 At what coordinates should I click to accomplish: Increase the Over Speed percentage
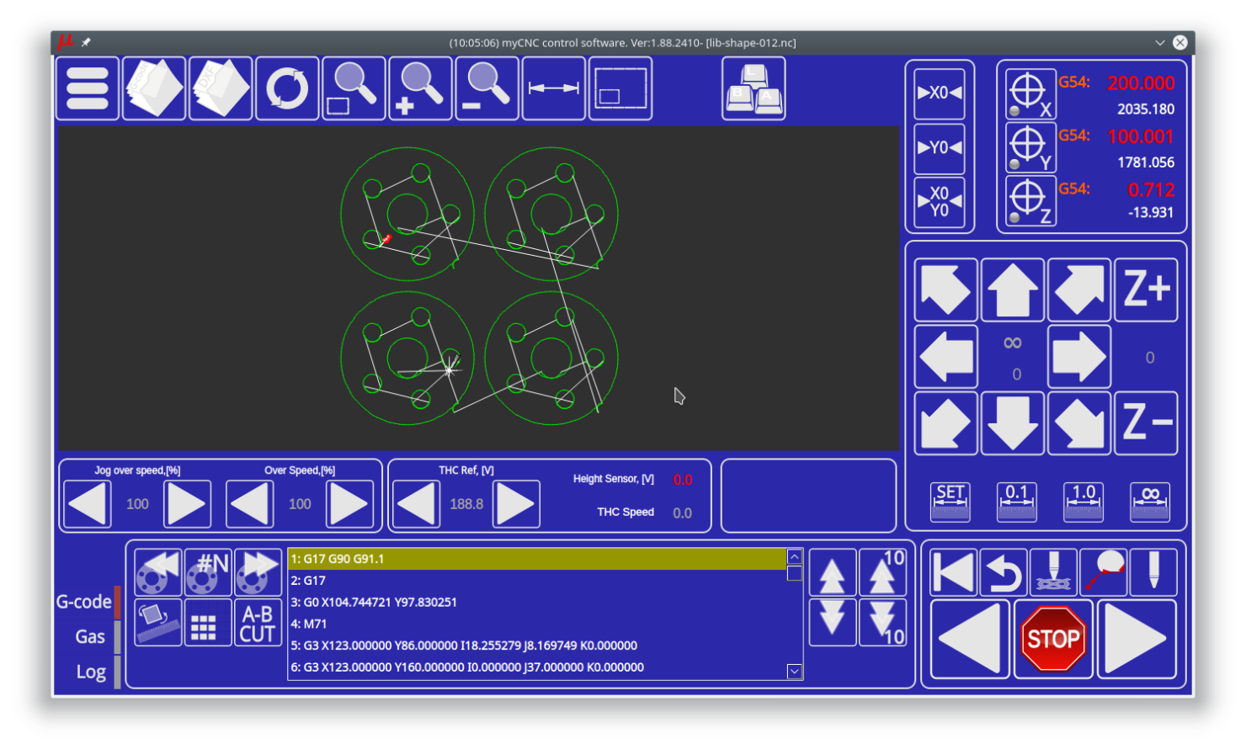(x=349, y=504)
